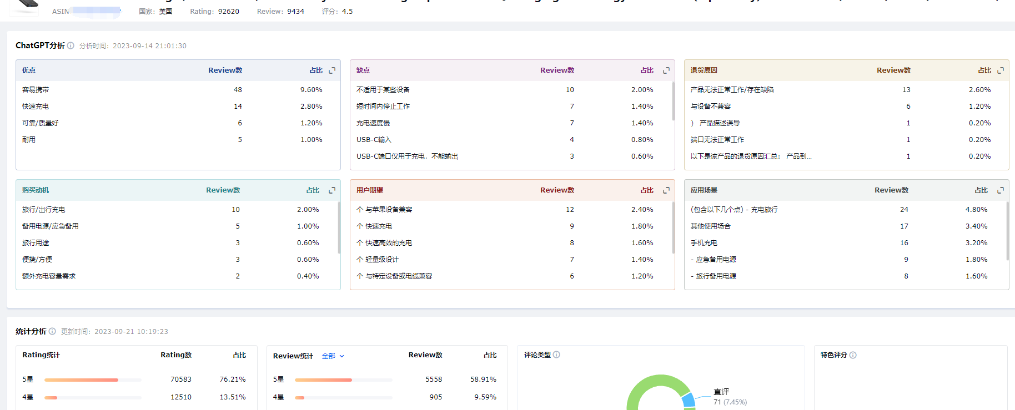Click the Review数 header in 优点 panel
Image resolution: width=1015 pixels, height=410 pixels.
(x=225, y=70)
